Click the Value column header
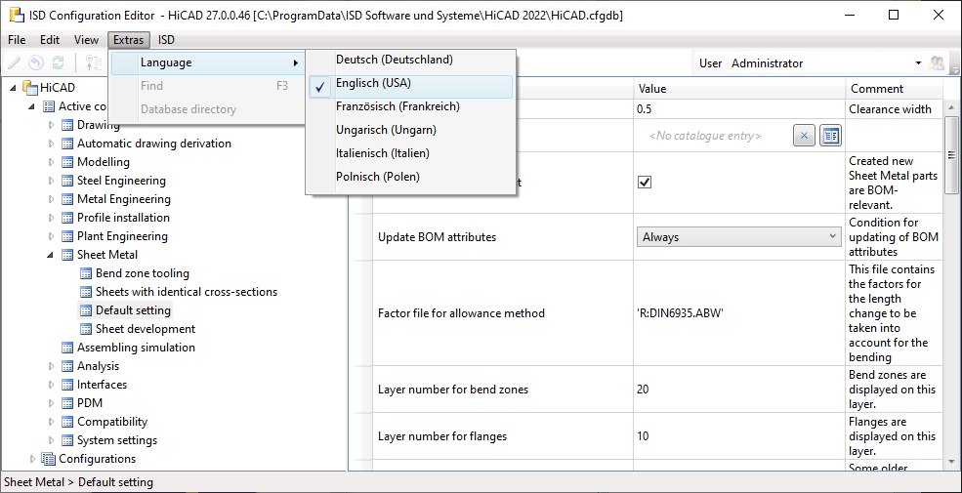 pos(738,89)
